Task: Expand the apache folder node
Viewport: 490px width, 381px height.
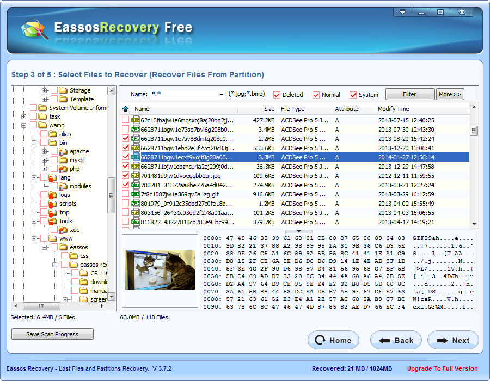Action: click(45, 152)
